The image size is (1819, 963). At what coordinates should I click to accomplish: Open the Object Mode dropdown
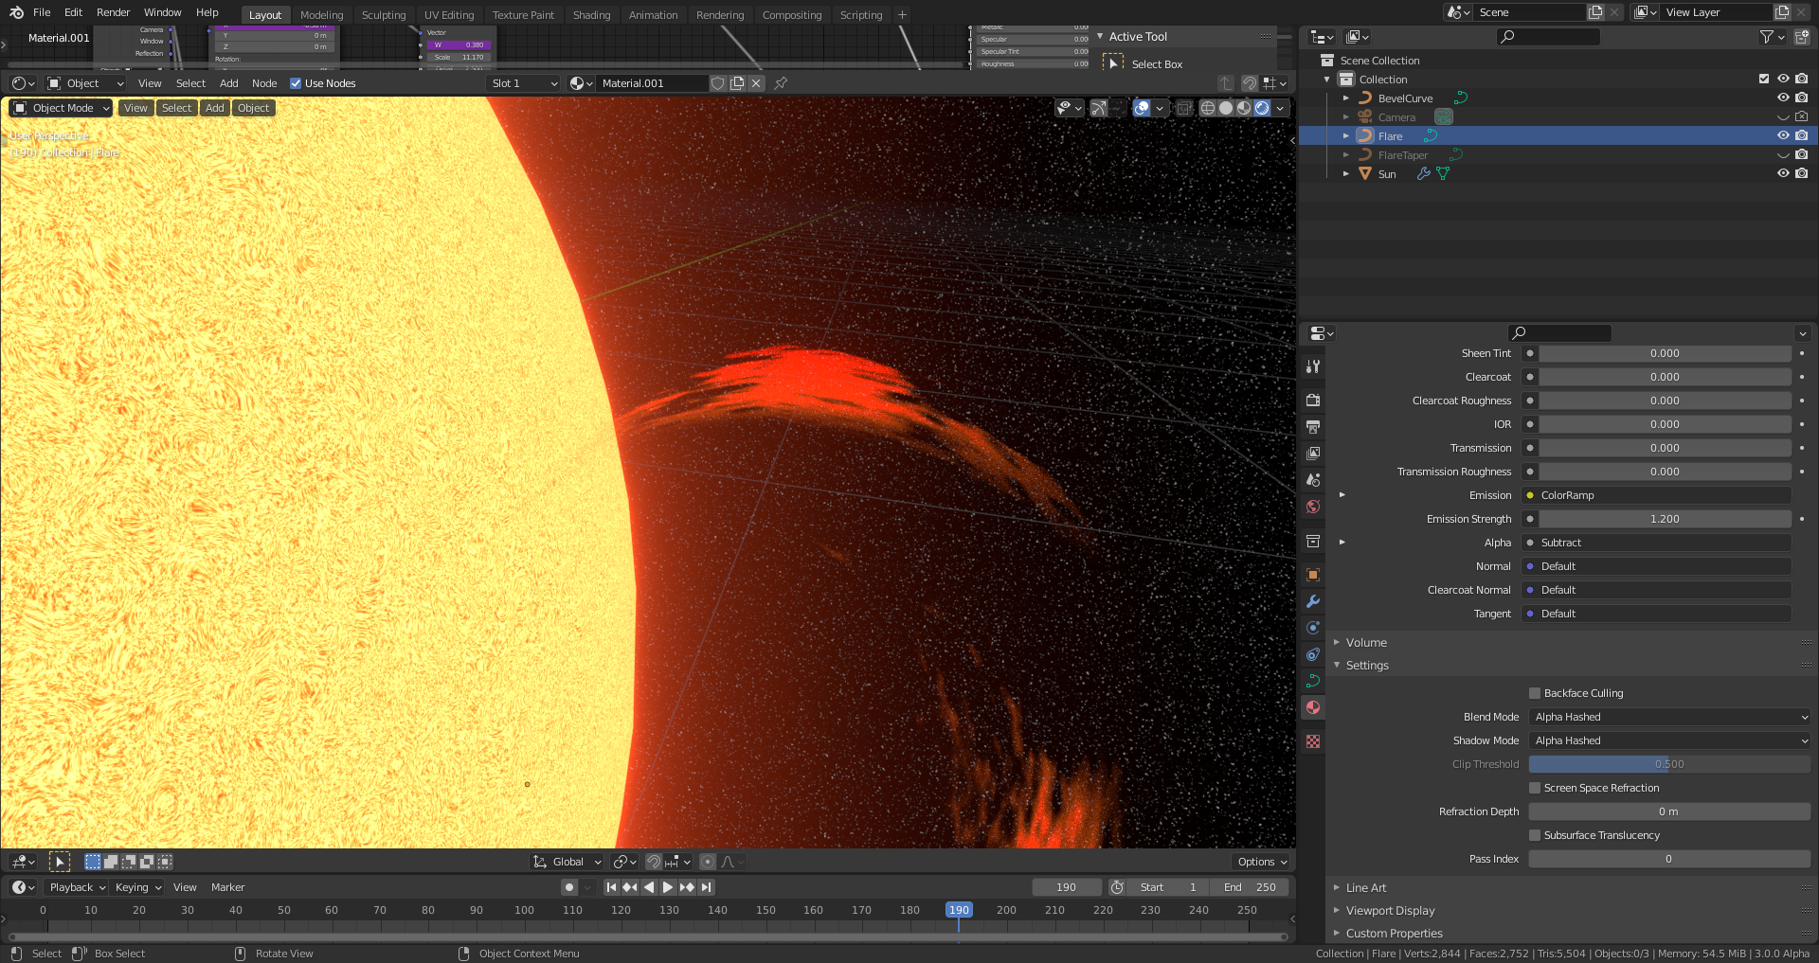click(61, 108)
